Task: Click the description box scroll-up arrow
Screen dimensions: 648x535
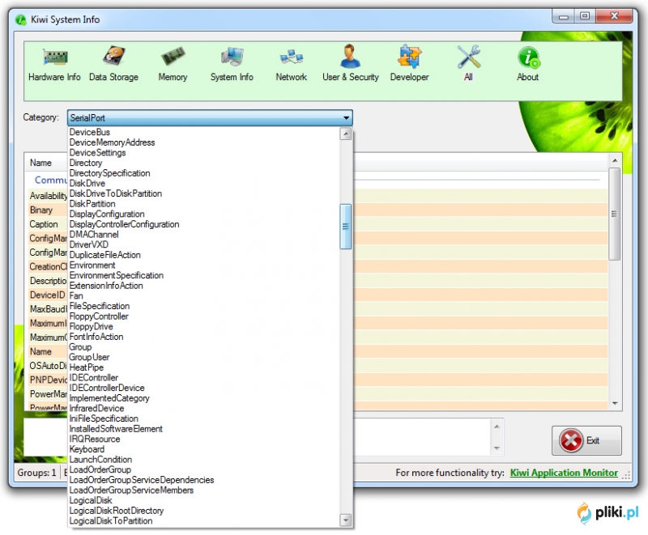Action: (497, 427)
